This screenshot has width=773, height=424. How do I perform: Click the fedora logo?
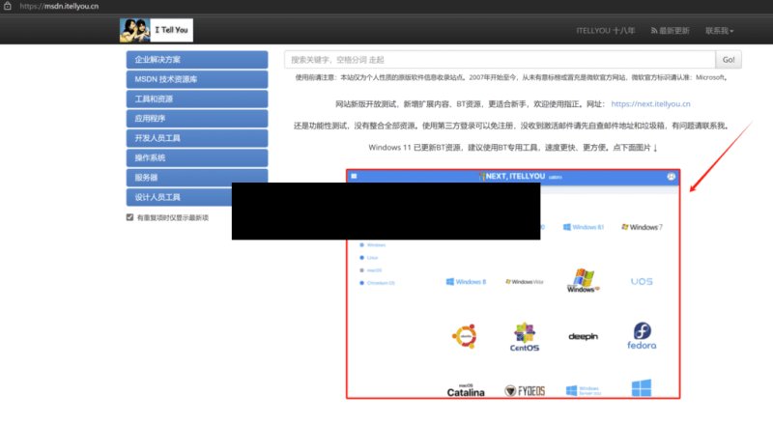(642, 336)
